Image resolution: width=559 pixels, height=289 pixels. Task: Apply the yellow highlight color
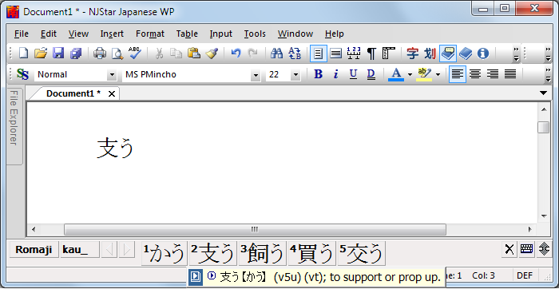pos(424,74)
